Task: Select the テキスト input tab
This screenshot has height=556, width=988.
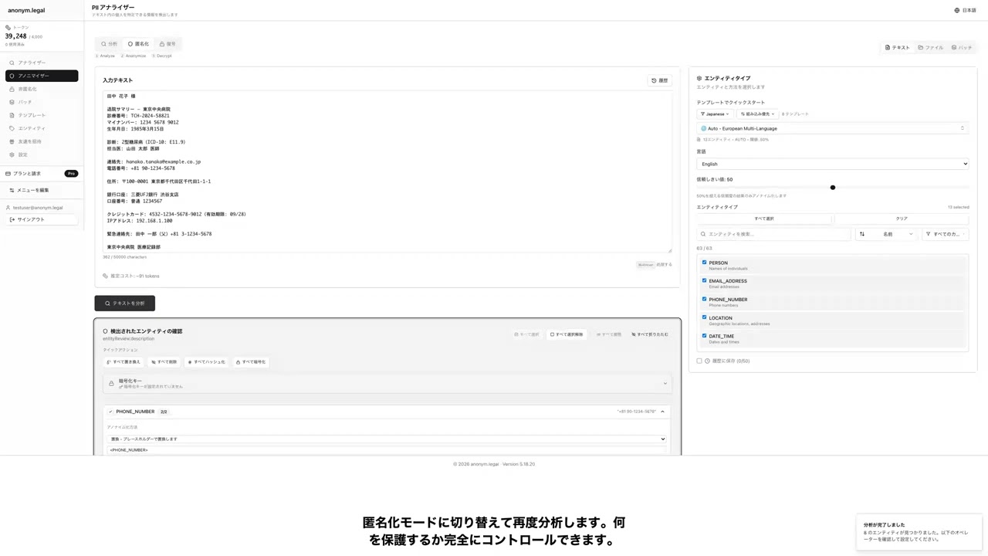Action: tap(898, 48)
